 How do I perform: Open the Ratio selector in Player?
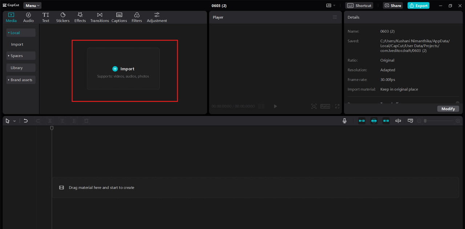click(325, 106)
